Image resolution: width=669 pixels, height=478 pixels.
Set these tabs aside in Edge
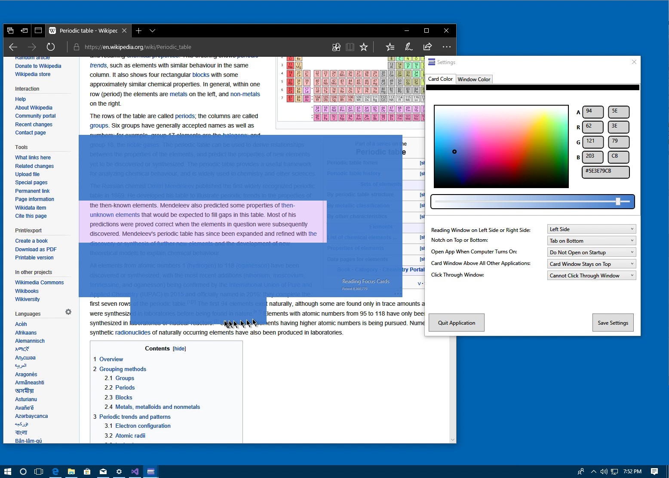click(x=24, y=30)
